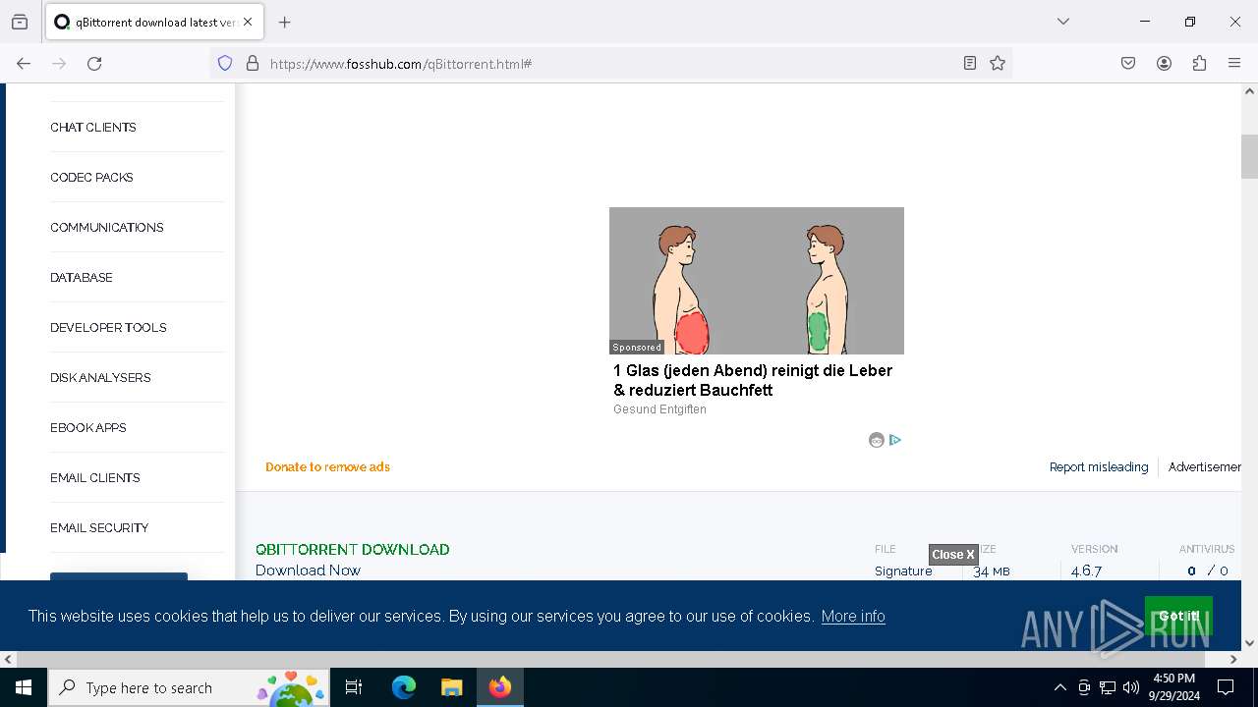Expand the list all tabs chevron

pos(1063,22)
